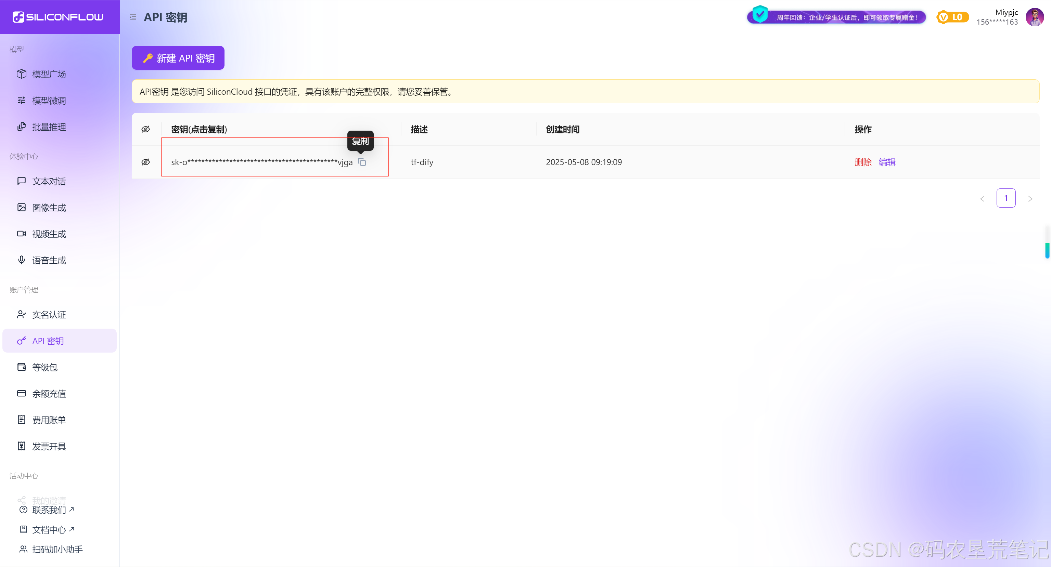Image resolution: width=1051 pixels, height=567 pixels.
Task: Click the 模型广场 cube icon
Action: (22, 74)
